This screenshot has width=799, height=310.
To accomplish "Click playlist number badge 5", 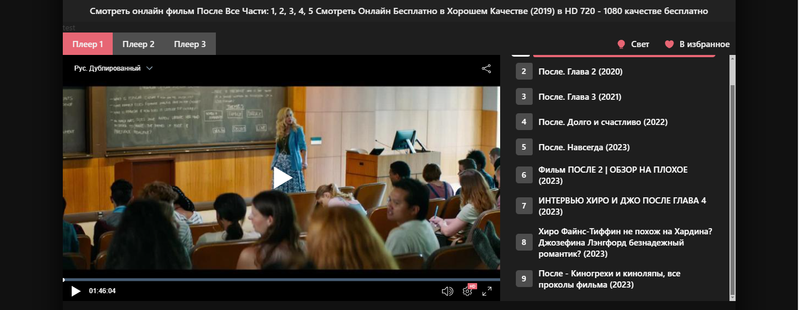I will point(524,147).
